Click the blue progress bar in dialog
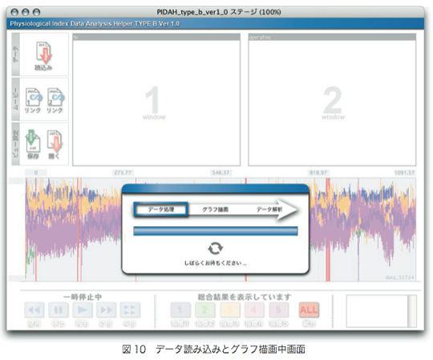 [216, 231]
